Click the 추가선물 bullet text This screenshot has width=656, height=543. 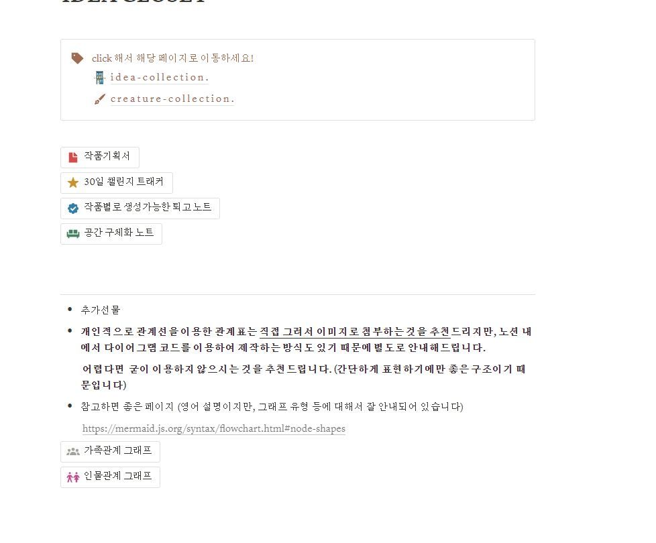coord(101,310)
